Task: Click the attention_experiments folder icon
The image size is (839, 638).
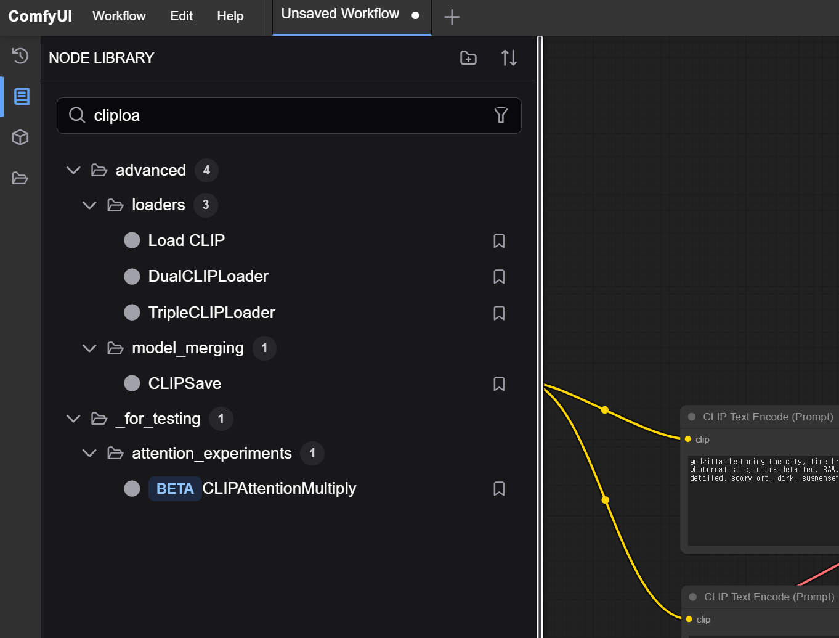Action: (115, 453)
